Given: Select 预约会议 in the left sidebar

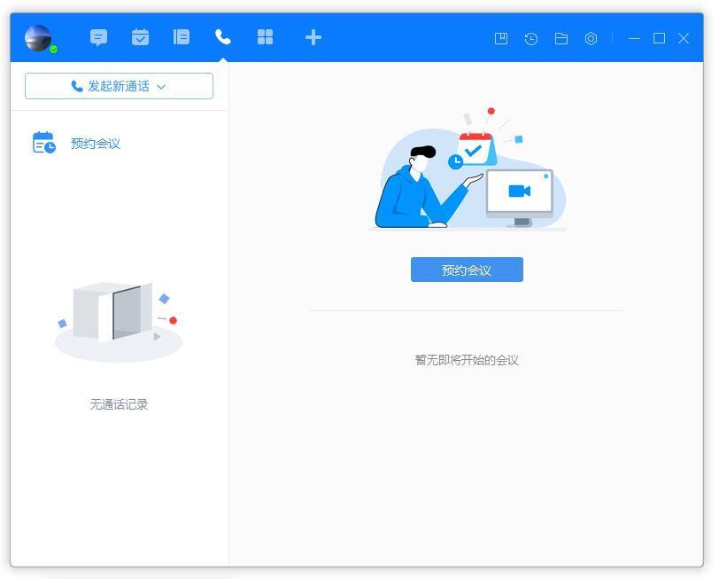Looking at the screenshot, I should click(x=95, y=144).
